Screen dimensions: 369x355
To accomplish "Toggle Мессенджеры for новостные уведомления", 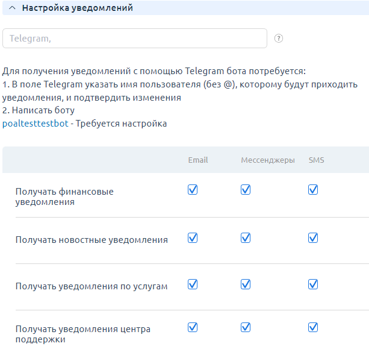I will [x=246, y=238].
